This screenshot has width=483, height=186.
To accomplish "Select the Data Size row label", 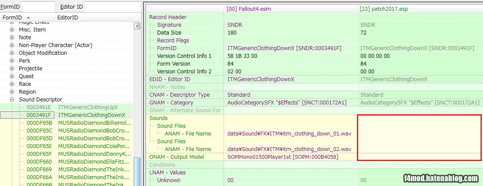I will (x=169, y=33).
